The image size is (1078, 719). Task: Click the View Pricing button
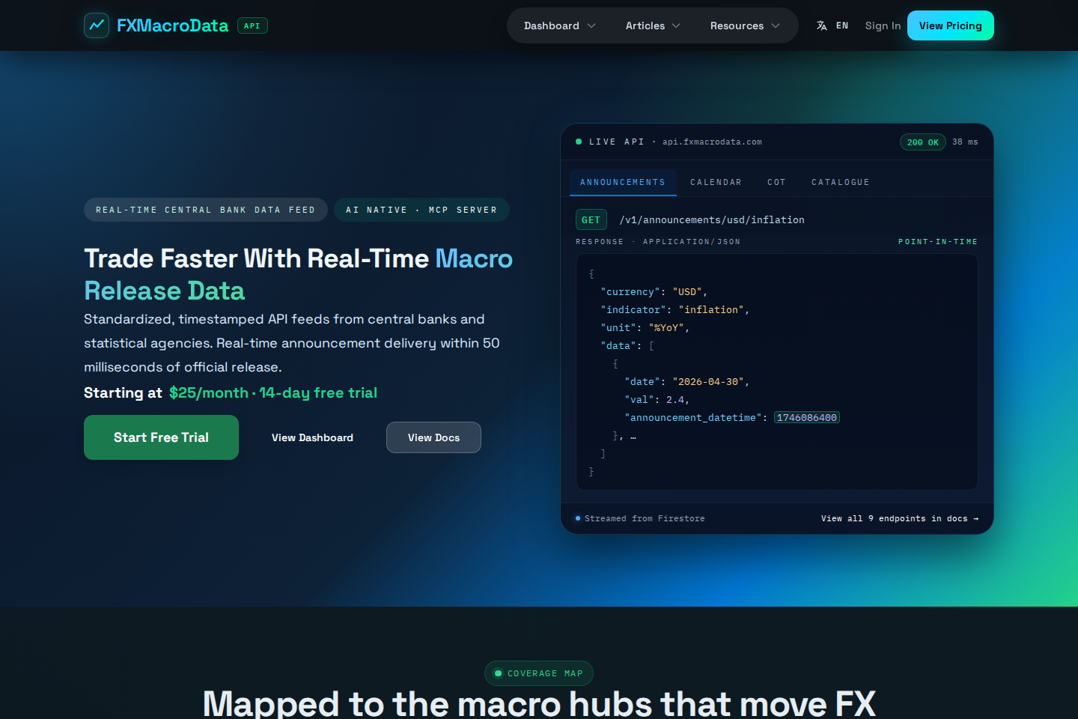click(x=951, y=25)
